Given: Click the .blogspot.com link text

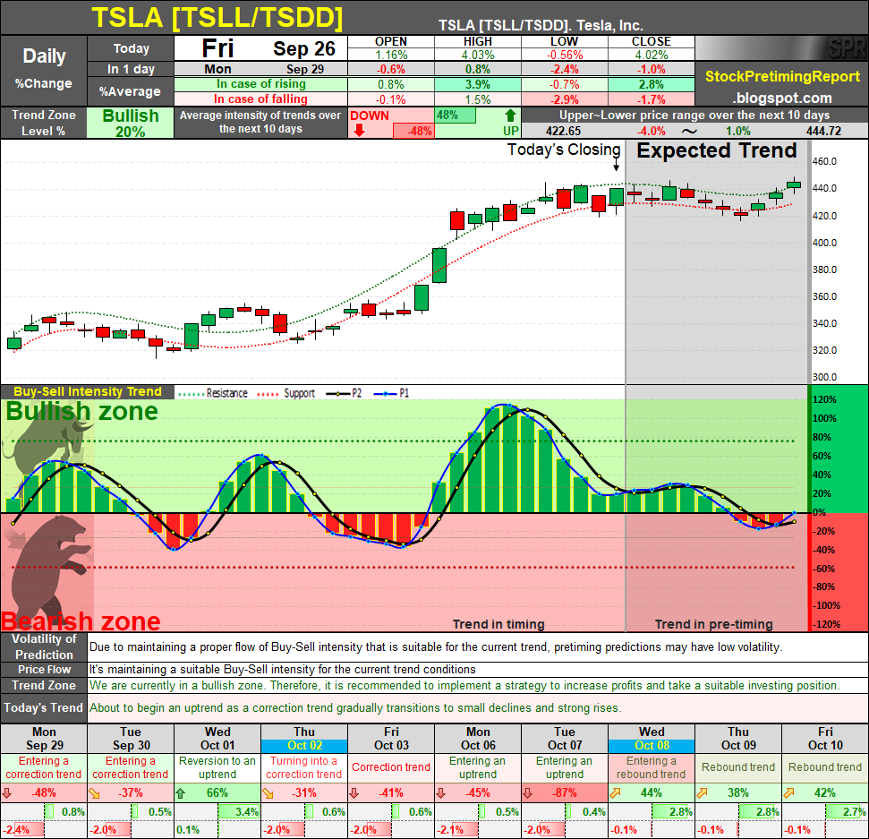Looking at the screenshot, I should coord(782,98).
